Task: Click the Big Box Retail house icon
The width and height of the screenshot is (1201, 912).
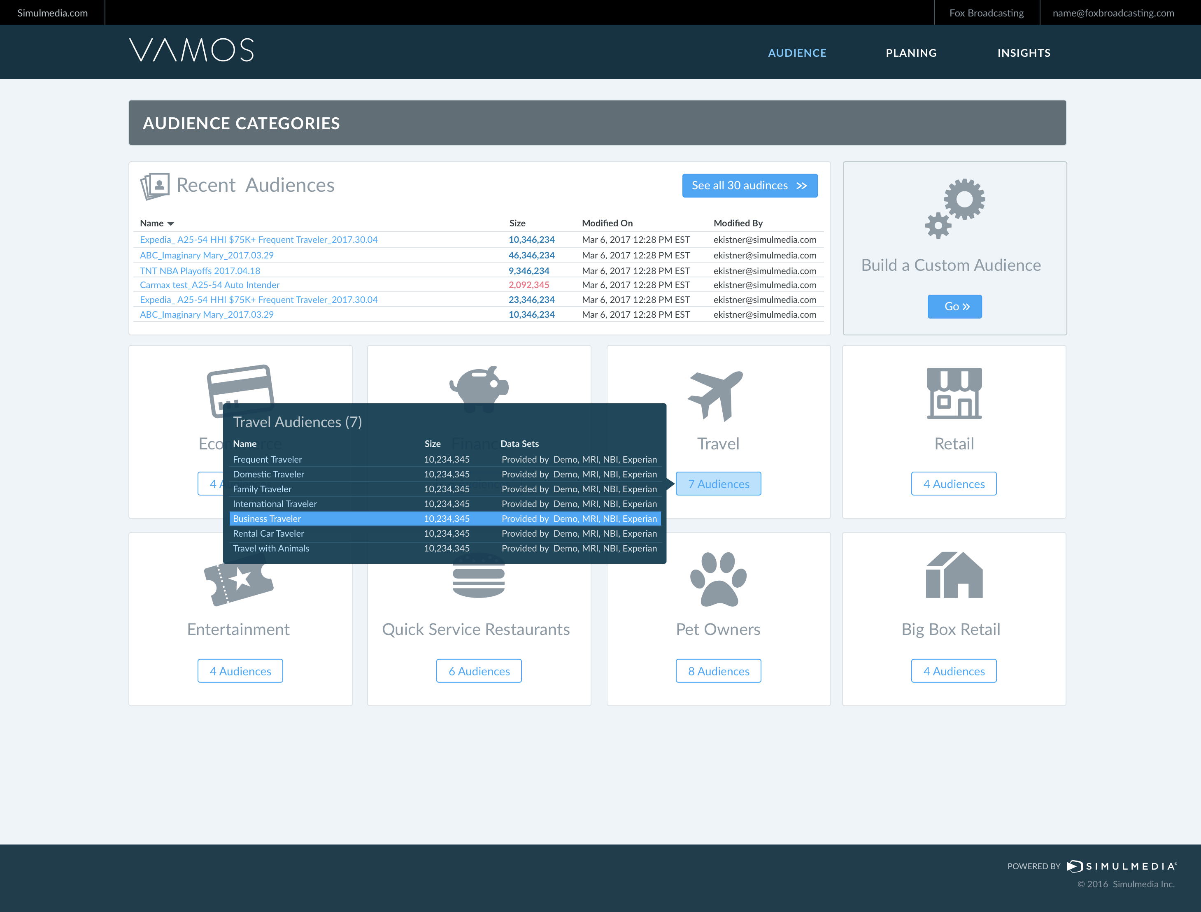Action: (954, 575)
